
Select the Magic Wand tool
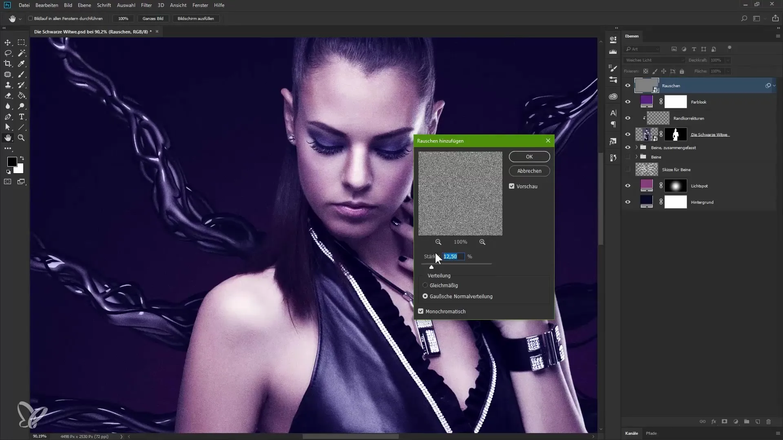click(x=21, y=53)
